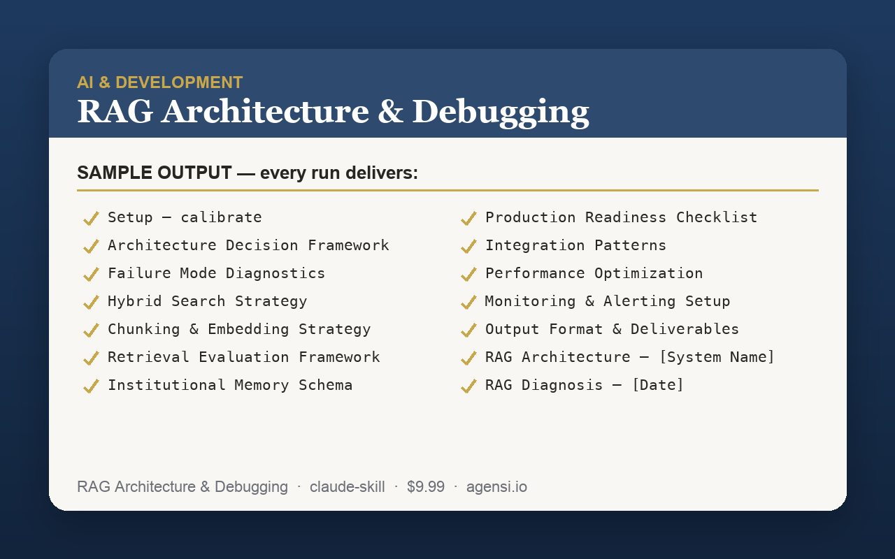Click the 'claude-skill' footer label
The image size is (895, 559).
(x=348, y=487)
